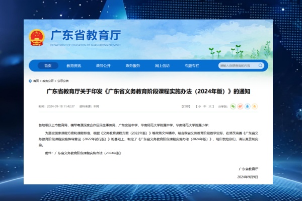Click the site search input box

tap(237, 66)
